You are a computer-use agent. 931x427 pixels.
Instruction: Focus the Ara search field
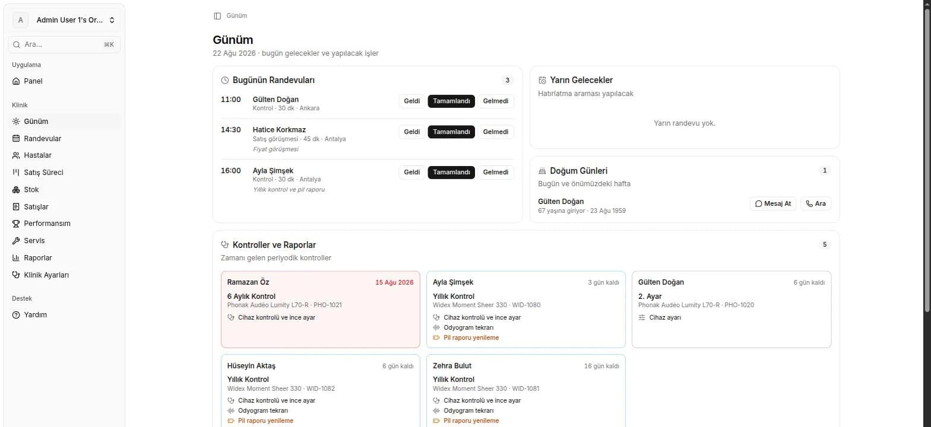[x=64, y=44]
